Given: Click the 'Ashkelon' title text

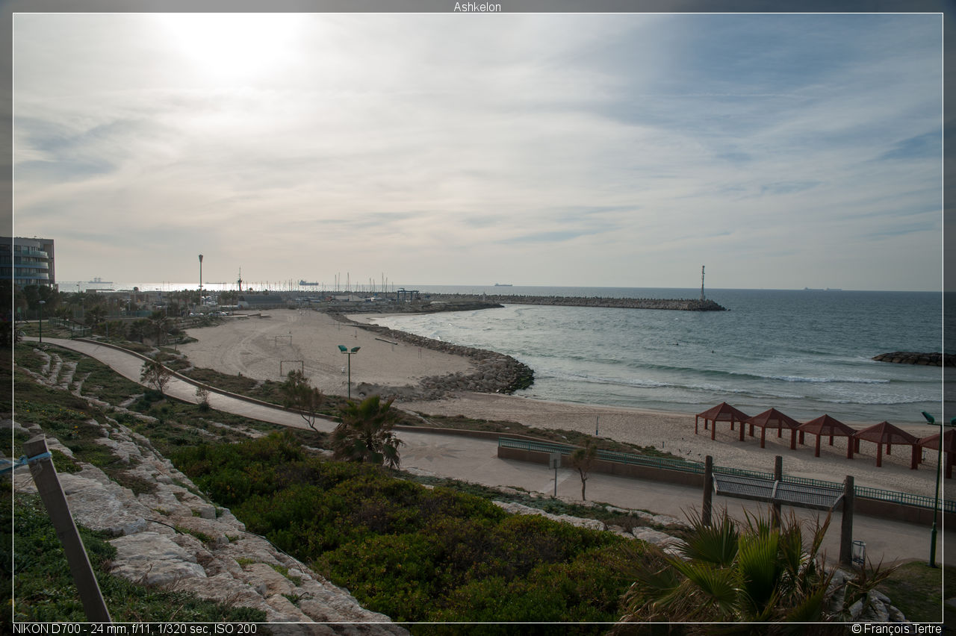Looking at the screenshot, I should [477, 7].
